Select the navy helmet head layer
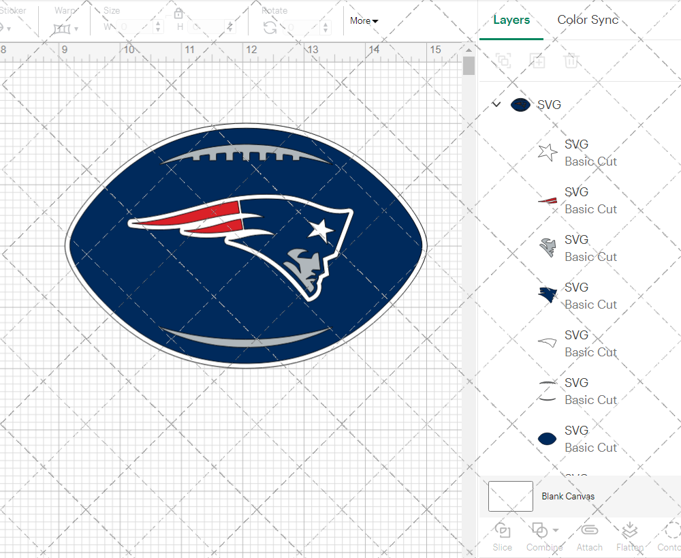Image resolution: width=681 pixels, height=558 pixels. (548, 295)
